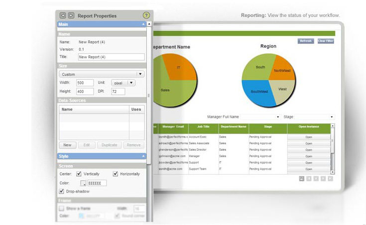Click the table scrollbar's up arrow

333,126
